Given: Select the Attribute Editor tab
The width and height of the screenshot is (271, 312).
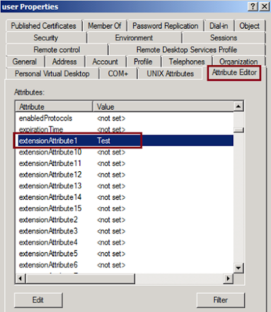Looking at the screenshot, I should click(x=234, y=73).
